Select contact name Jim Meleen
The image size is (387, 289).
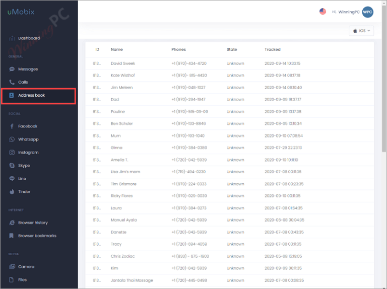121,88
